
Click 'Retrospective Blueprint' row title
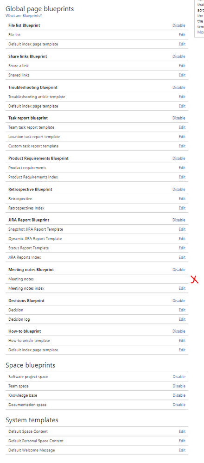click(x=31, y=189)
